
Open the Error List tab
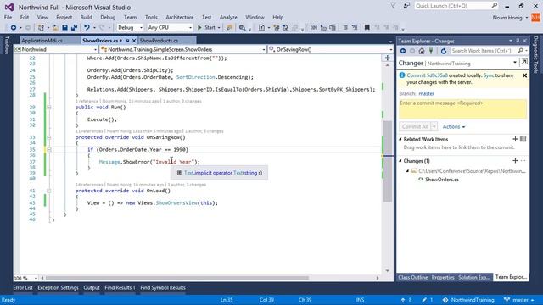tap(23, 287)
